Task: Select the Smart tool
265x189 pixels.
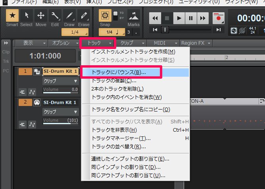Action: coord(12,15)
